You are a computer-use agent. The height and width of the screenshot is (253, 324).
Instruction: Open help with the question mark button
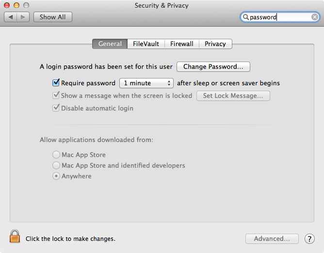[309, 238]
